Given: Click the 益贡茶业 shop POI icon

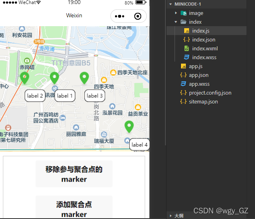Looking at the screenshot, I should 138,107.
